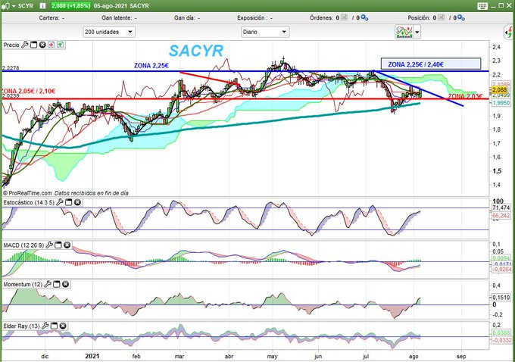This screenshot has height=362, width=515.
Task: Click the green up arrow in Precio panel
Action: click(x=60, y=45)
